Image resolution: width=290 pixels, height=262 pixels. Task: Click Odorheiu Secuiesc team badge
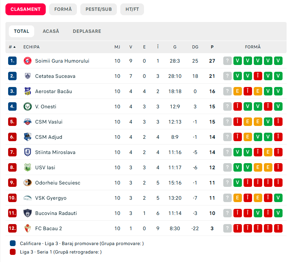(27, 183)
